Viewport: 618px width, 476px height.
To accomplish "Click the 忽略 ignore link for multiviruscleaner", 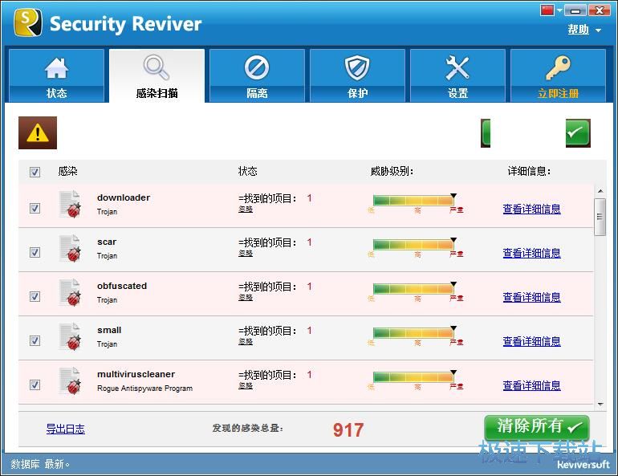I will (x=246, y=386).
